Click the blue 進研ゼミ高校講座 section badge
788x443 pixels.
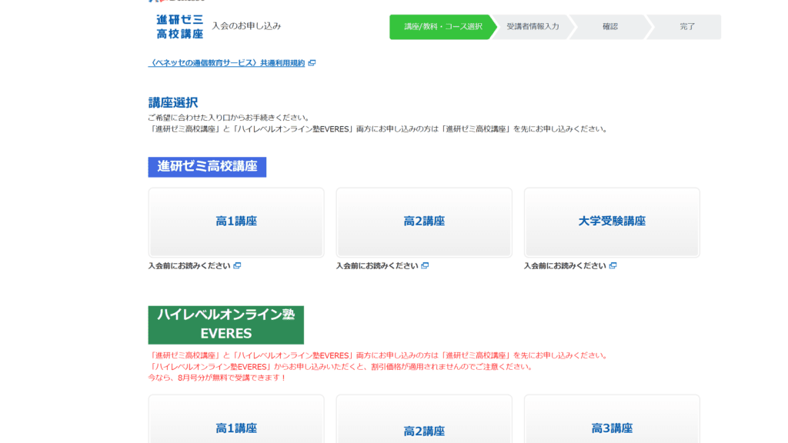point(208,165)
